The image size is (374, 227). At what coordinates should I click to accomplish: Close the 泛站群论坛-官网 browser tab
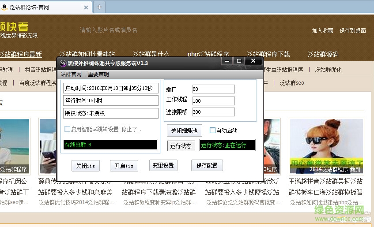[x=86, y=7]
